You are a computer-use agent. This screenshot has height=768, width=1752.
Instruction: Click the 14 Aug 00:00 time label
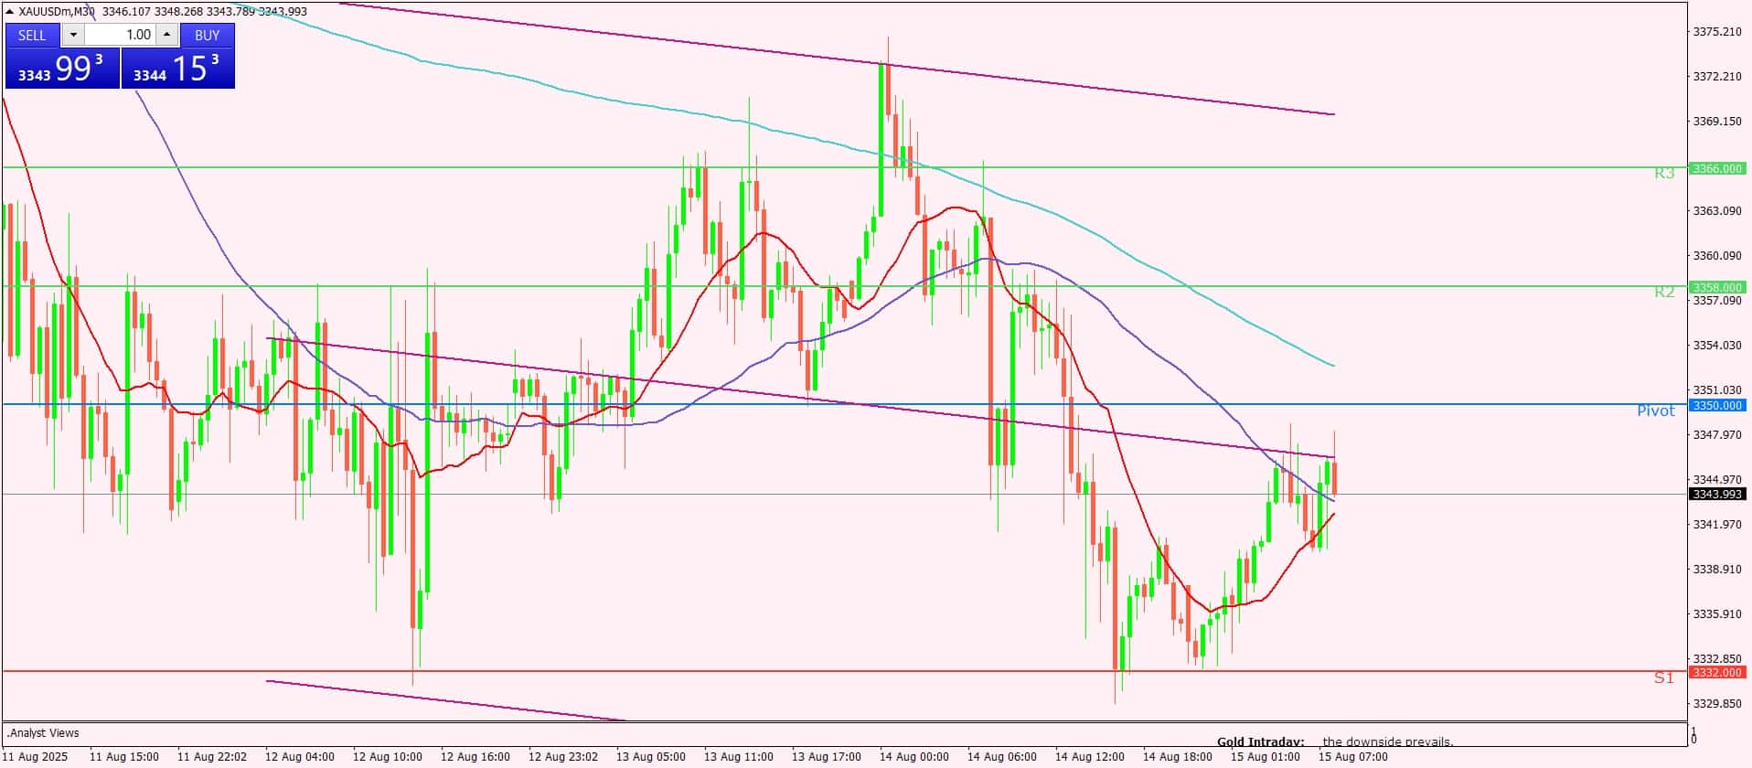pyautogui.click(x=914, y=756)
